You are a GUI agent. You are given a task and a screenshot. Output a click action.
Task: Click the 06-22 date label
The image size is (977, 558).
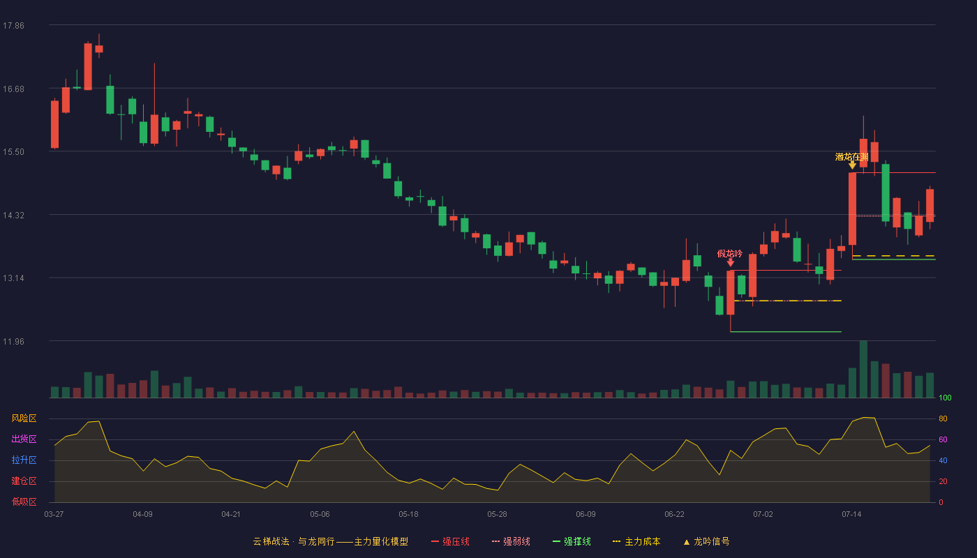674,514
